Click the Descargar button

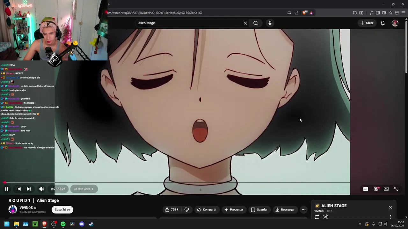pos(285,210)
